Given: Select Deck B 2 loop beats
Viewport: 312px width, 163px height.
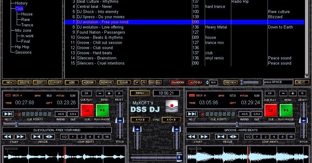Looking at the screenshot, I should click(265, 137).
